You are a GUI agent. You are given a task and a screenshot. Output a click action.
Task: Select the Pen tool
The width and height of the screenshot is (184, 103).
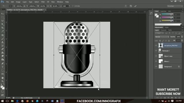click(3, 64)
